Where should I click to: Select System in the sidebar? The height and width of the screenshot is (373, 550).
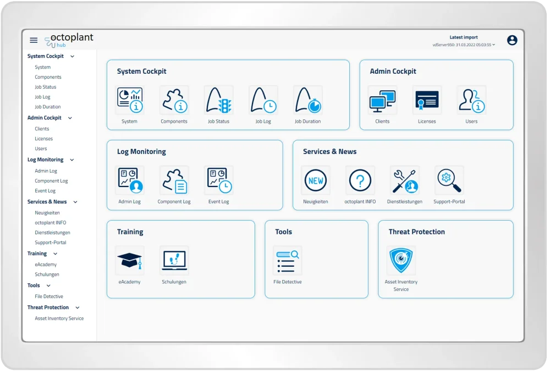43,67
